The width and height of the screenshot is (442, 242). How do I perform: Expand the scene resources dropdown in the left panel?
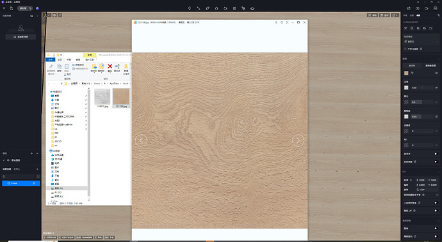pos(37,169)
